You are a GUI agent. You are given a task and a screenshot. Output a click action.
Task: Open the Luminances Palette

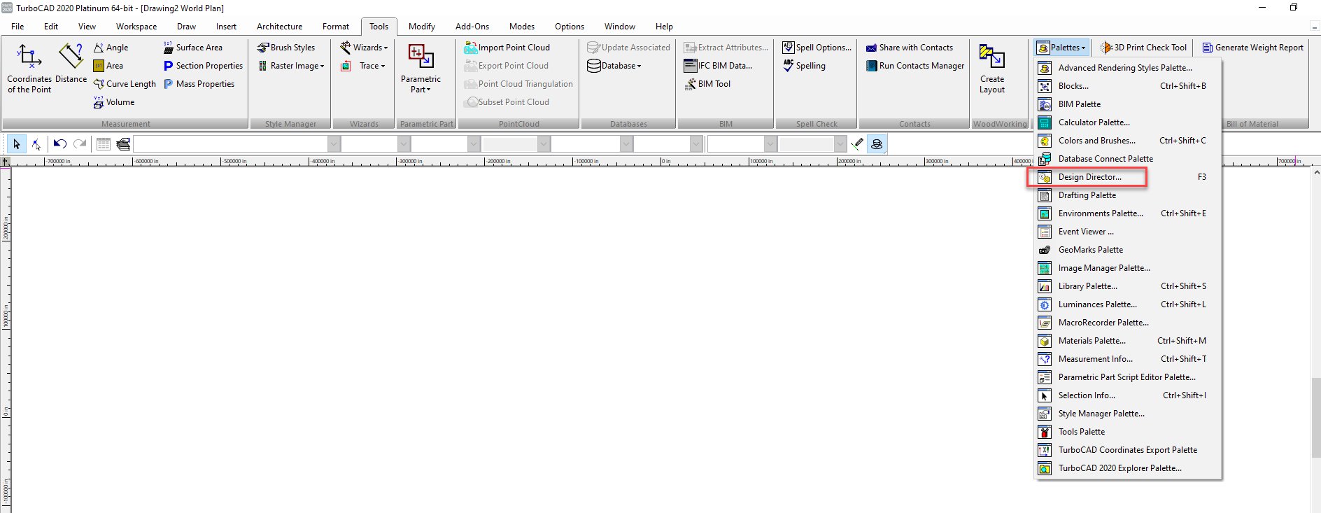1128,304
